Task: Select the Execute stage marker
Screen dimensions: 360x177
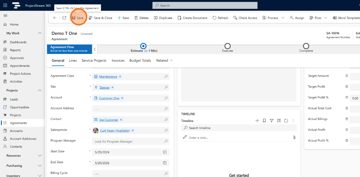Action: click(228, 46)
